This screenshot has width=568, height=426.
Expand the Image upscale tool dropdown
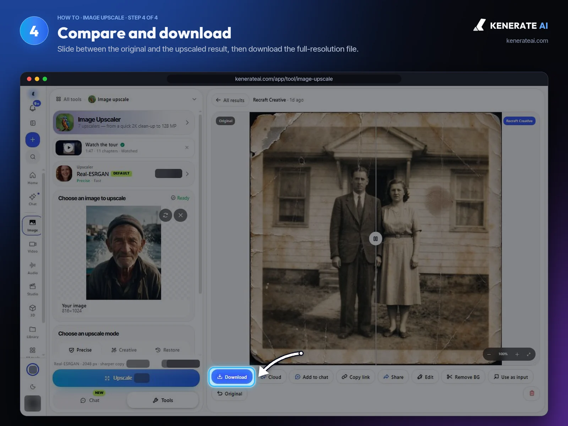194,99
